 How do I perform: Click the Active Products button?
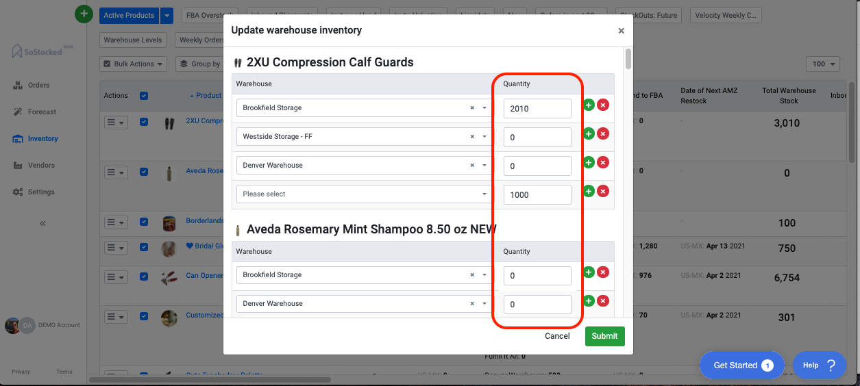pyautogui.click(x=129, y=16)
